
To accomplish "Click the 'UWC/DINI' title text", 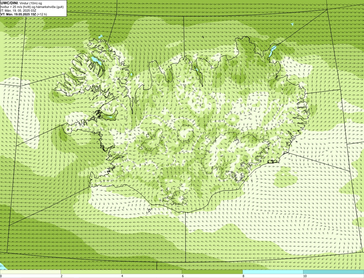I will point(9,3).
